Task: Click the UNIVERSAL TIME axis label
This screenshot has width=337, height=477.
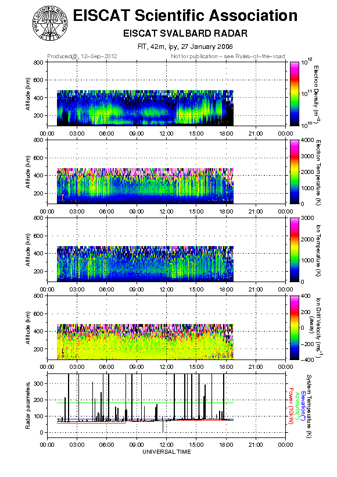Action: tap(167, 452)
